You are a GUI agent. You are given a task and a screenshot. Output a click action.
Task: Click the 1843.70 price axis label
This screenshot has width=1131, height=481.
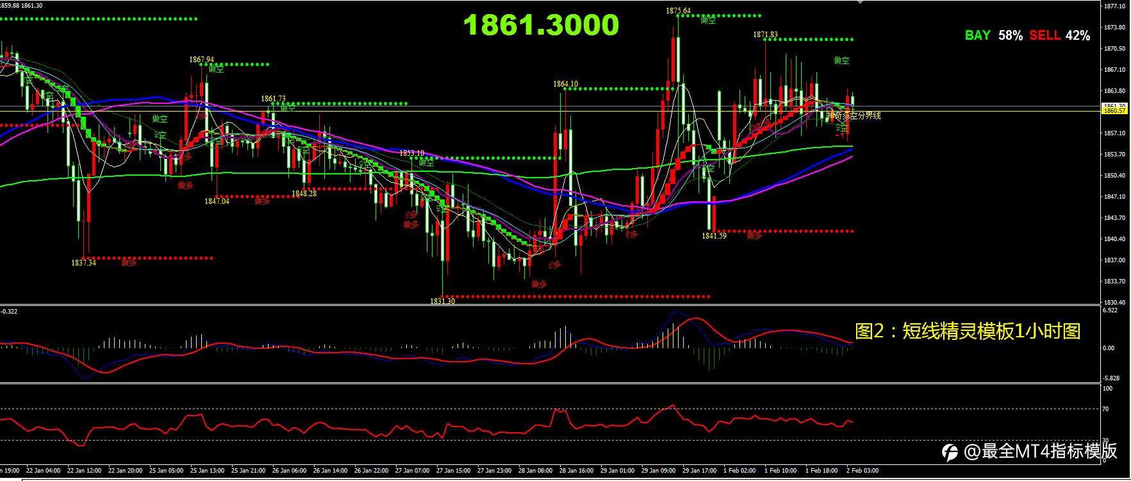1115,218
